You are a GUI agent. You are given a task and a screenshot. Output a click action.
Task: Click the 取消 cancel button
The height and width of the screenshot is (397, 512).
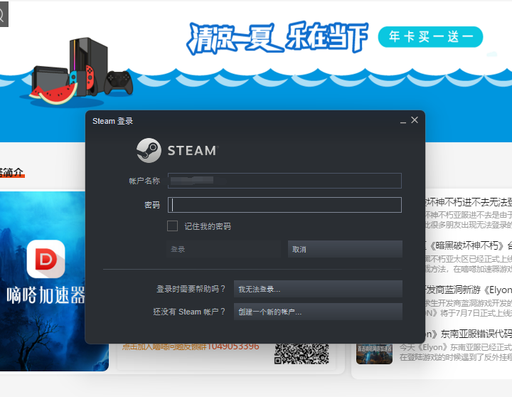[x=345, y=249]
